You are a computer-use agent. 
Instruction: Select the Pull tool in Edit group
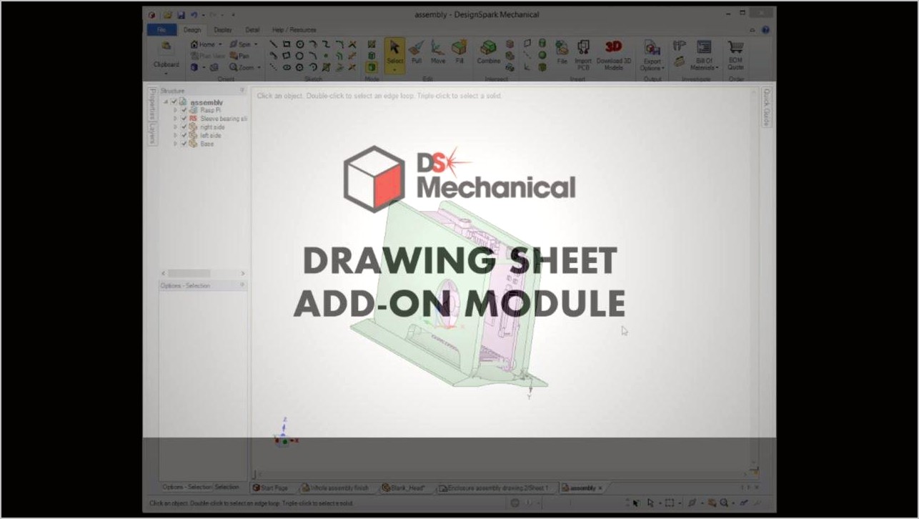coord(417,51)
